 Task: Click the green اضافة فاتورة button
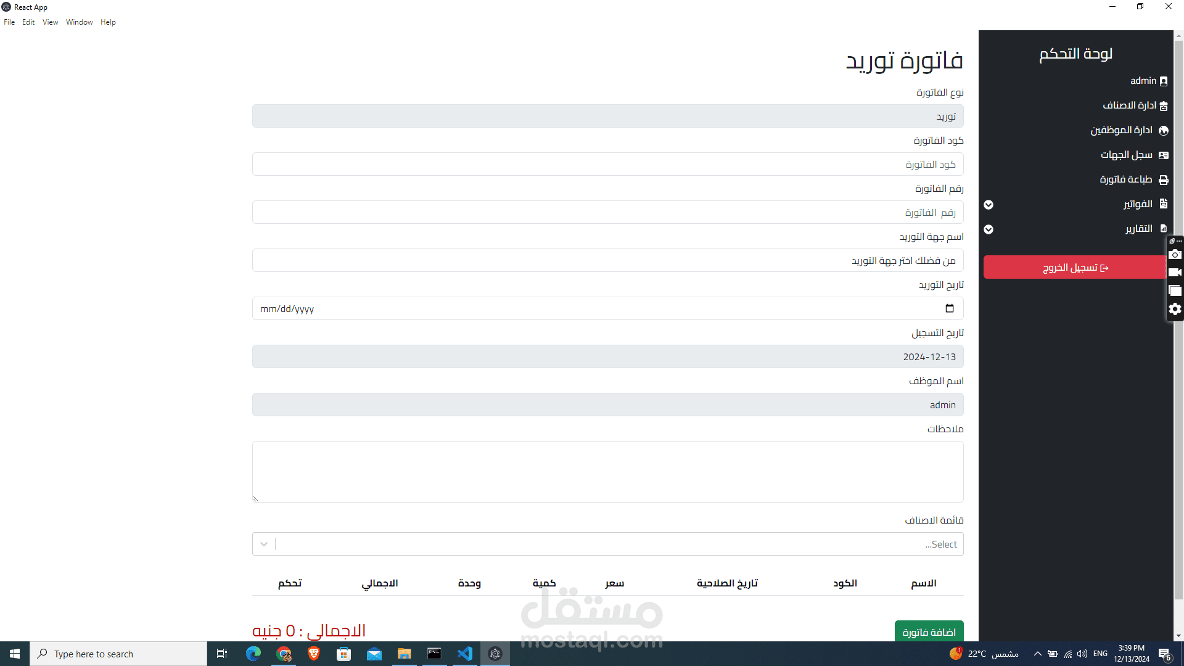(929, 631)
